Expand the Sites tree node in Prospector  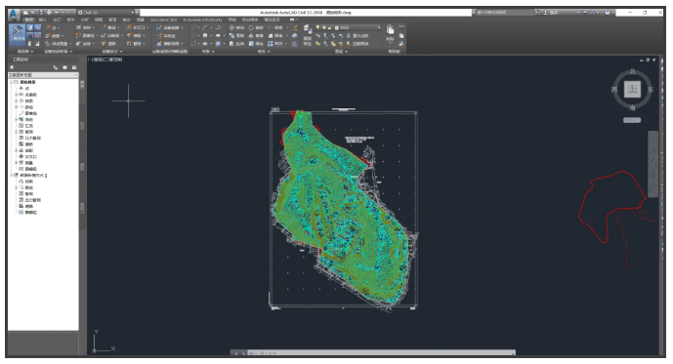click(16, 119)
